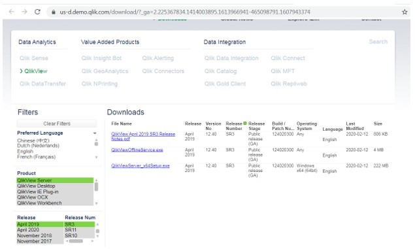The width and height of the screenshot is (415, 249).
Task: Open Qlik Sense product category
Action: tap(34, 58)
